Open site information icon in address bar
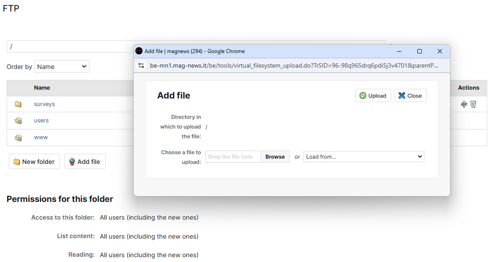 141,65
